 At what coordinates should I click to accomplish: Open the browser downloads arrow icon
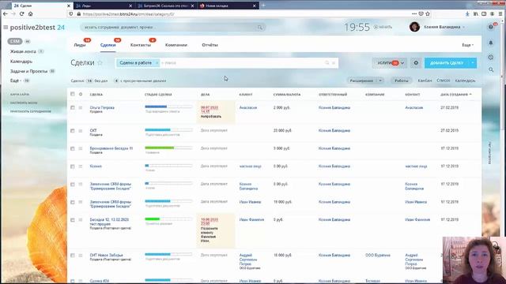467,14
